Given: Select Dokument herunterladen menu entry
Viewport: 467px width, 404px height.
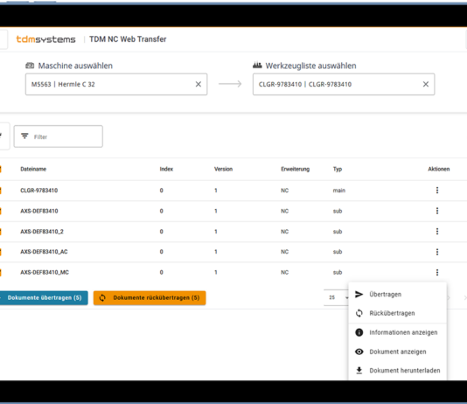Looking at the screenshot, I should click(x=397, y=371).
